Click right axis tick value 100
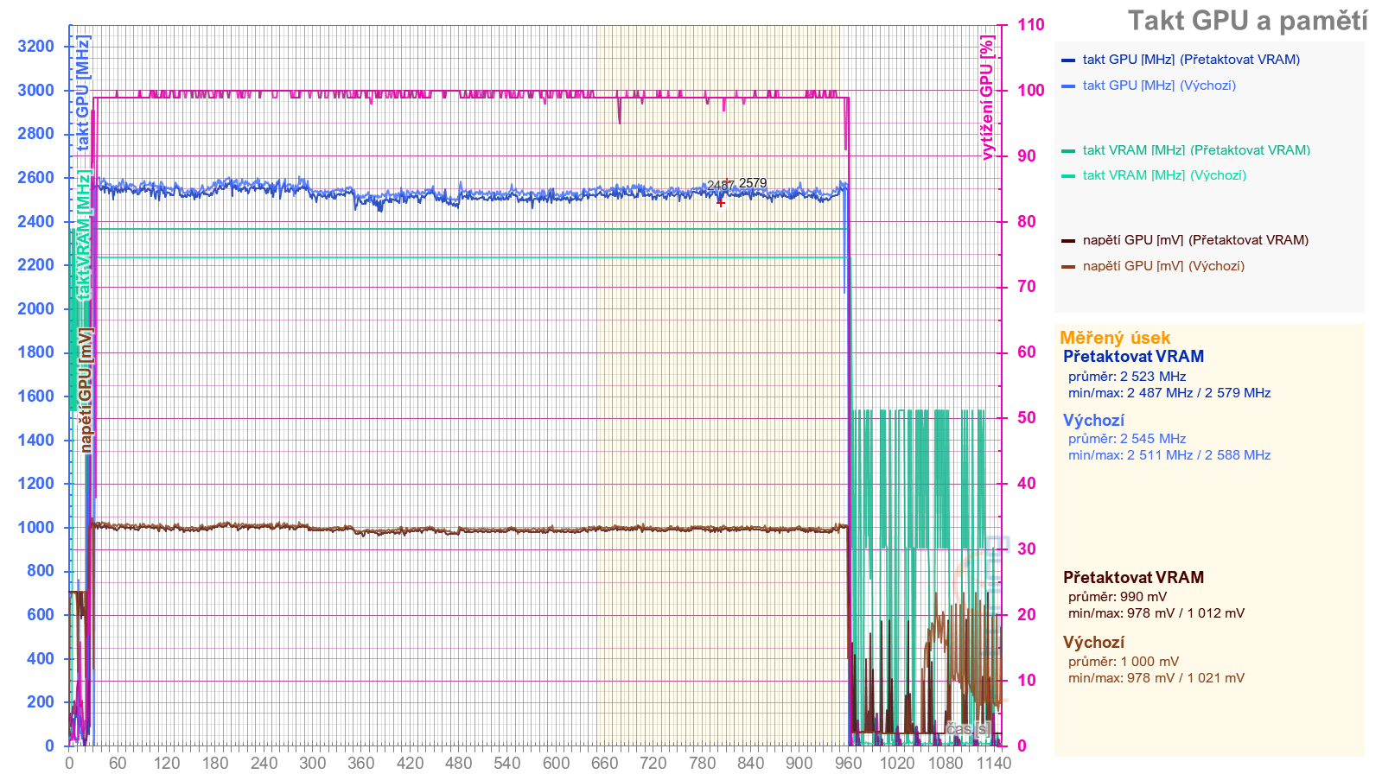Screen dimensions: 1382x774 point(1030,91)
